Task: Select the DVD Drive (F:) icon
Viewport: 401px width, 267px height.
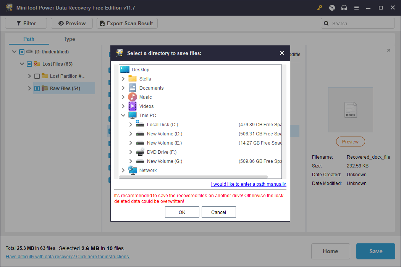Action: tap(140, 152)
